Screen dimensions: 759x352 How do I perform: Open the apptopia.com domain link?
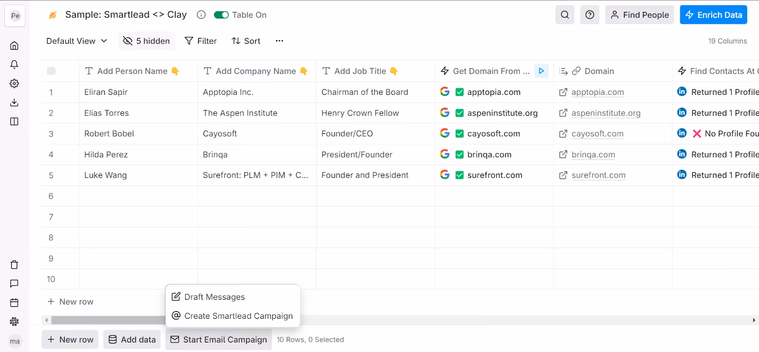tap(598, 92)
